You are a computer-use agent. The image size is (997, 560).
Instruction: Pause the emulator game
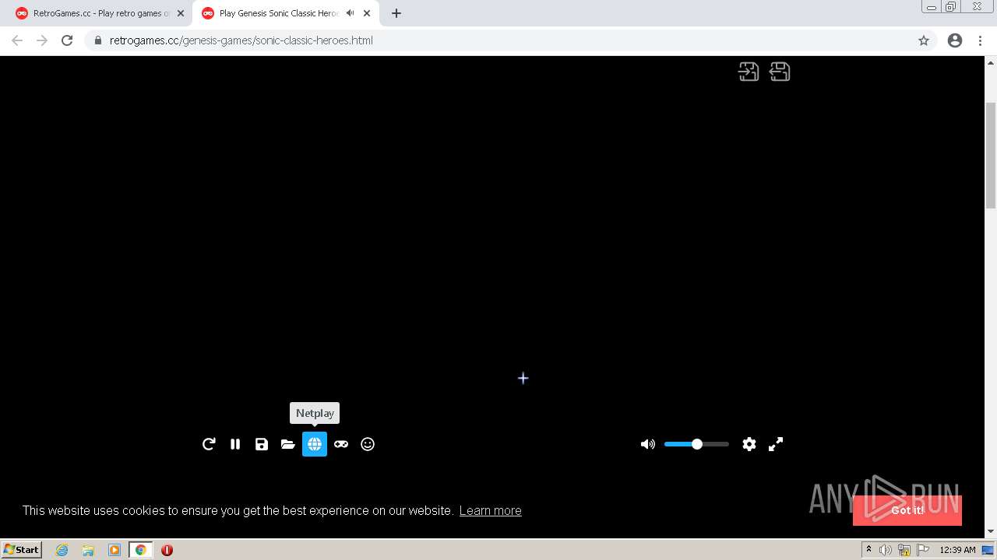click(235, 444)
